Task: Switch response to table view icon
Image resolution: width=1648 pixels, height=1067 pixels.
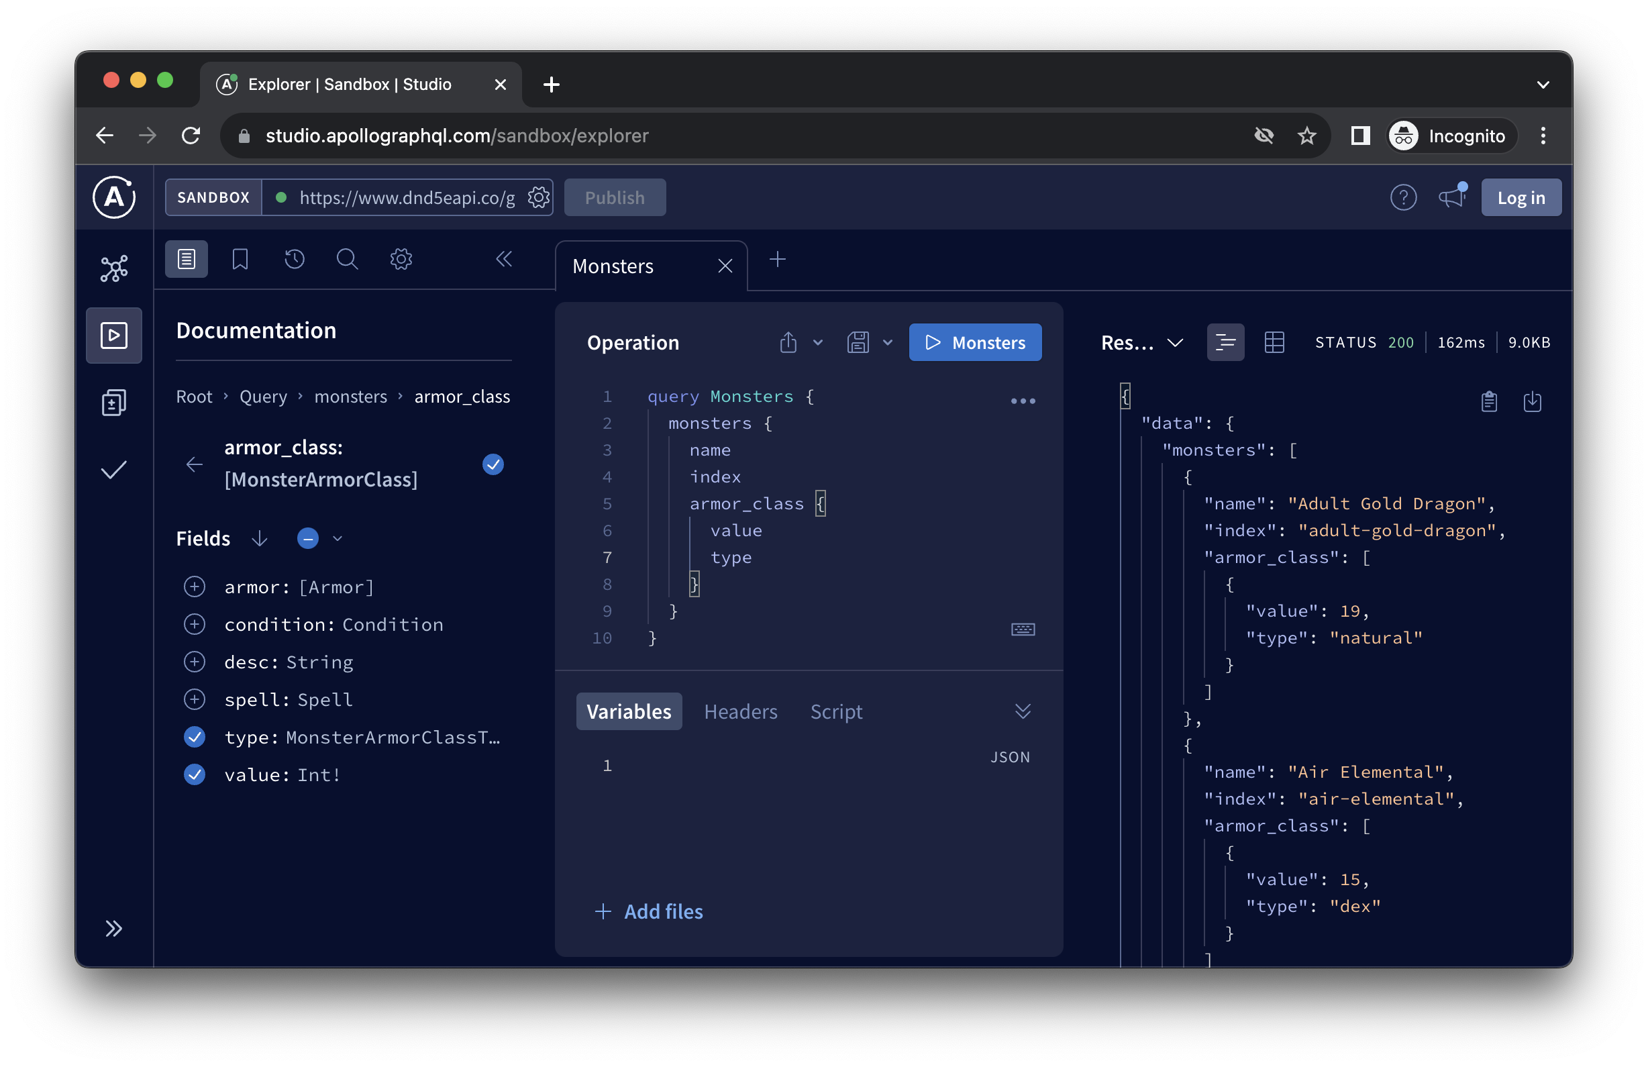Action: pyautogui.click(x=1274, y=343)
